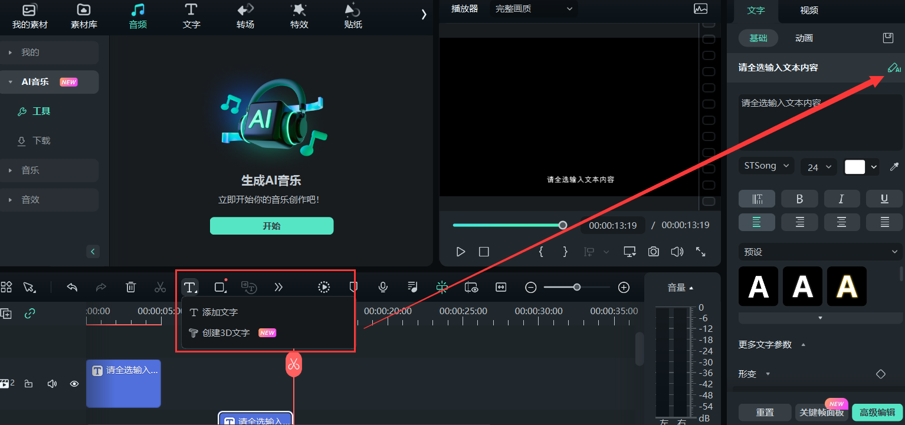Screen dimensions: 905x425
Task: Mute the text track speaker toggle
Action: [x=52, y=384]
